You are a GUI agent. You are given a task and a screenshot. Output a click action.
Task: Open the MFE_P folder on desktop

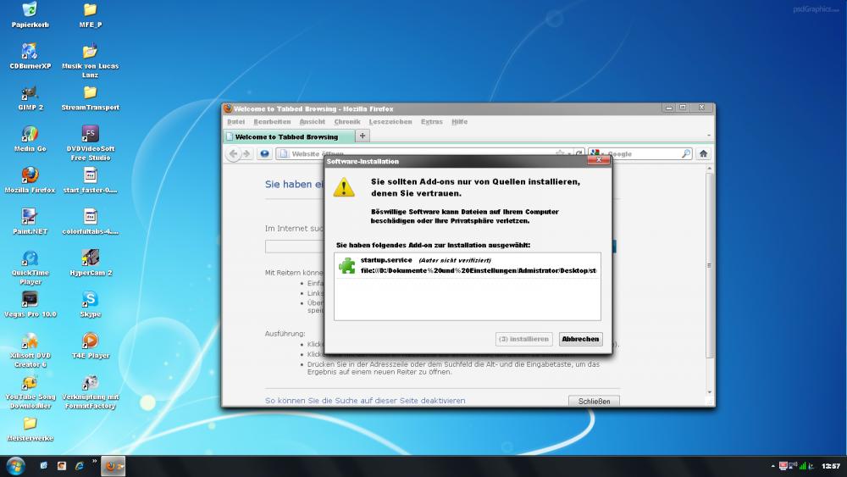[x=91, y=14]
